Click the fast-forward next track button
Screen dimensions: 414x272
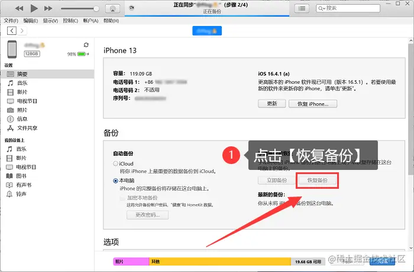point(48,8)
